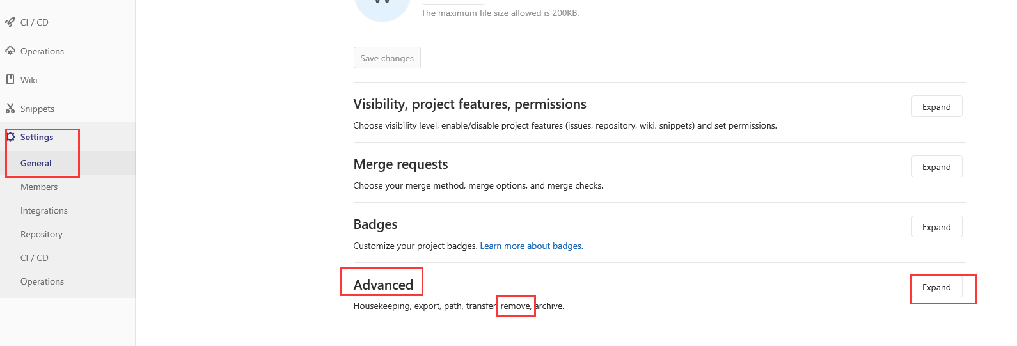Expand the Badges settings section
The width and height of the screenshot is (1017, 346).
pos(936,227)
